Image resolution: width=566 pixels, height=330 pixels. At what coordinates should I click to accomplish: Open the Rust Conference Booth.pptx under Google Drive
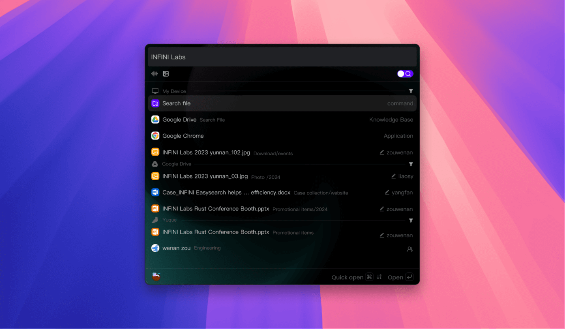pyautogui.click(x=215, y=209)
